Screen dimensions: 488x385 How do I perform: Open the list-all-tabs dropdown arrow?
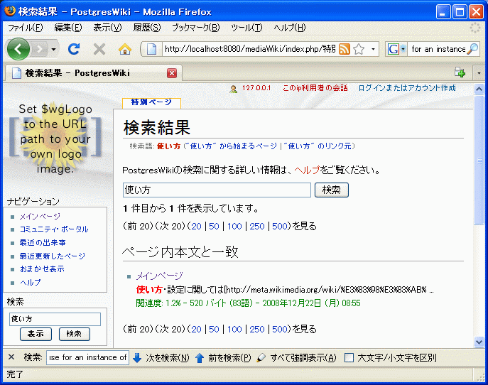[479, 73]
